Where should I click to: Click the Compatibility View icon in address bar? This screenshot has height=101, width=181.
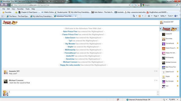coord(132,5)
